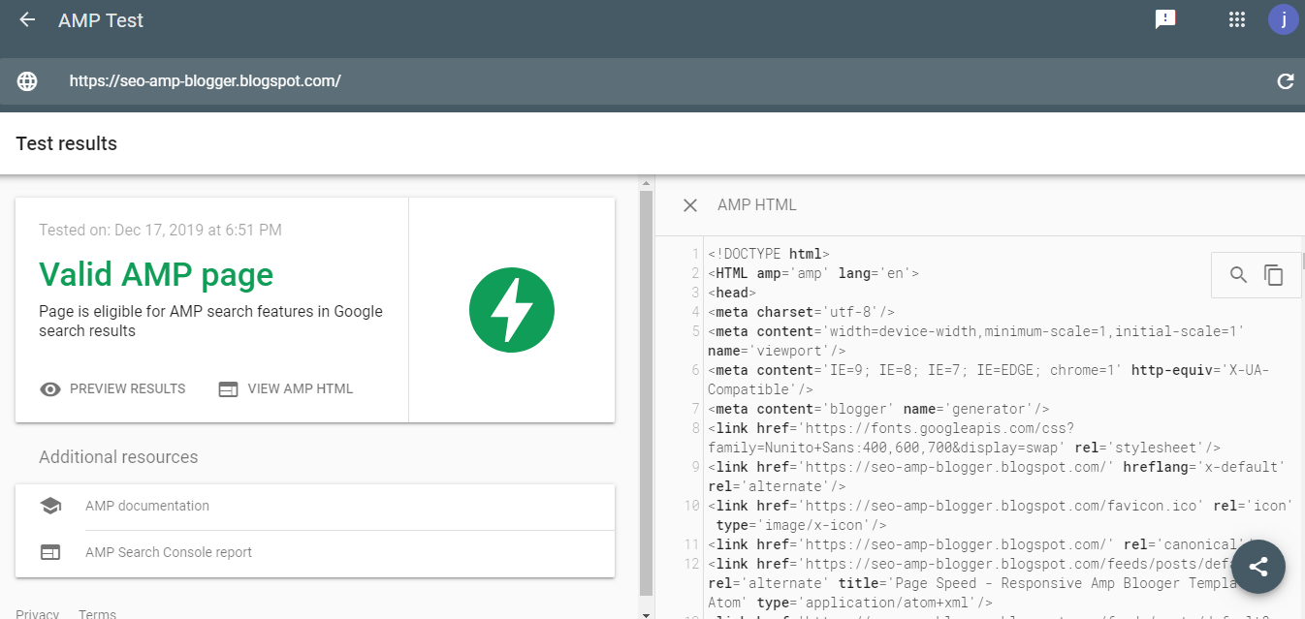Click the green AMP lightning badge
This screenshot has height=619, width=1305.
(x=512, y=310)
